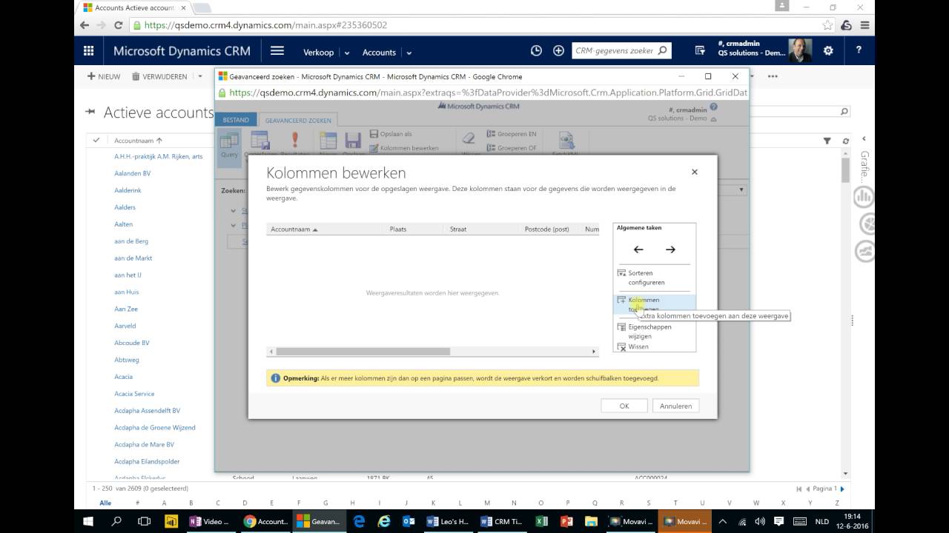Open the settings gear icon
The image size is (949, 533).
828,51
